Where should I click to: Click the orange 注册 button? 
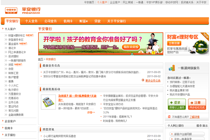point(197,104)
